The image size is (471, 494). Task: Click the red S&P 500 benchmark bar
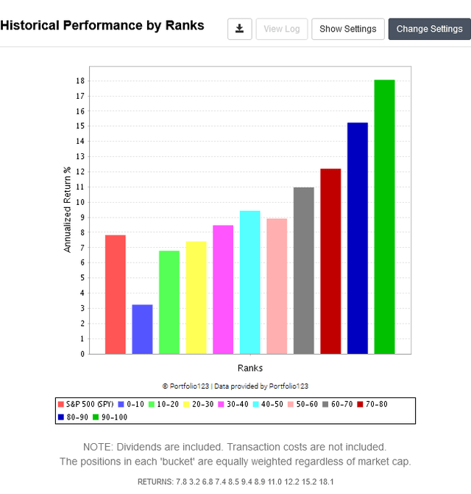click(x=116, y=294)
